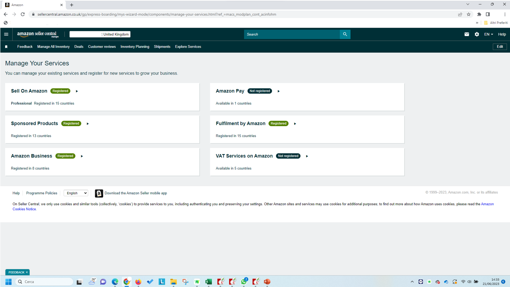Dismiss the FEEDBACK tab with its X
Screen dimensions: 510x287
point(27,272)
